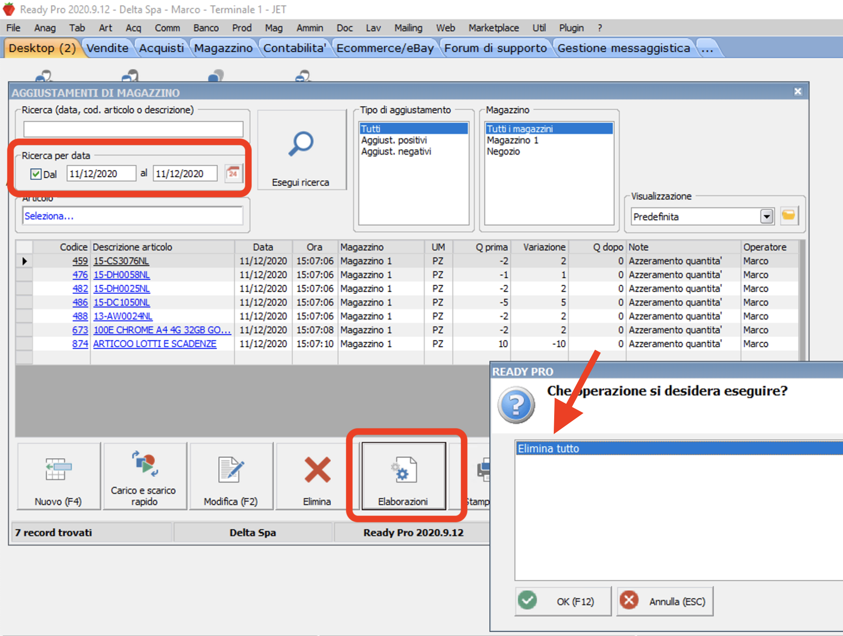Viewport: 843px width, 636px height.
Task: Open the Anag menu
Action: click(45, 28)
